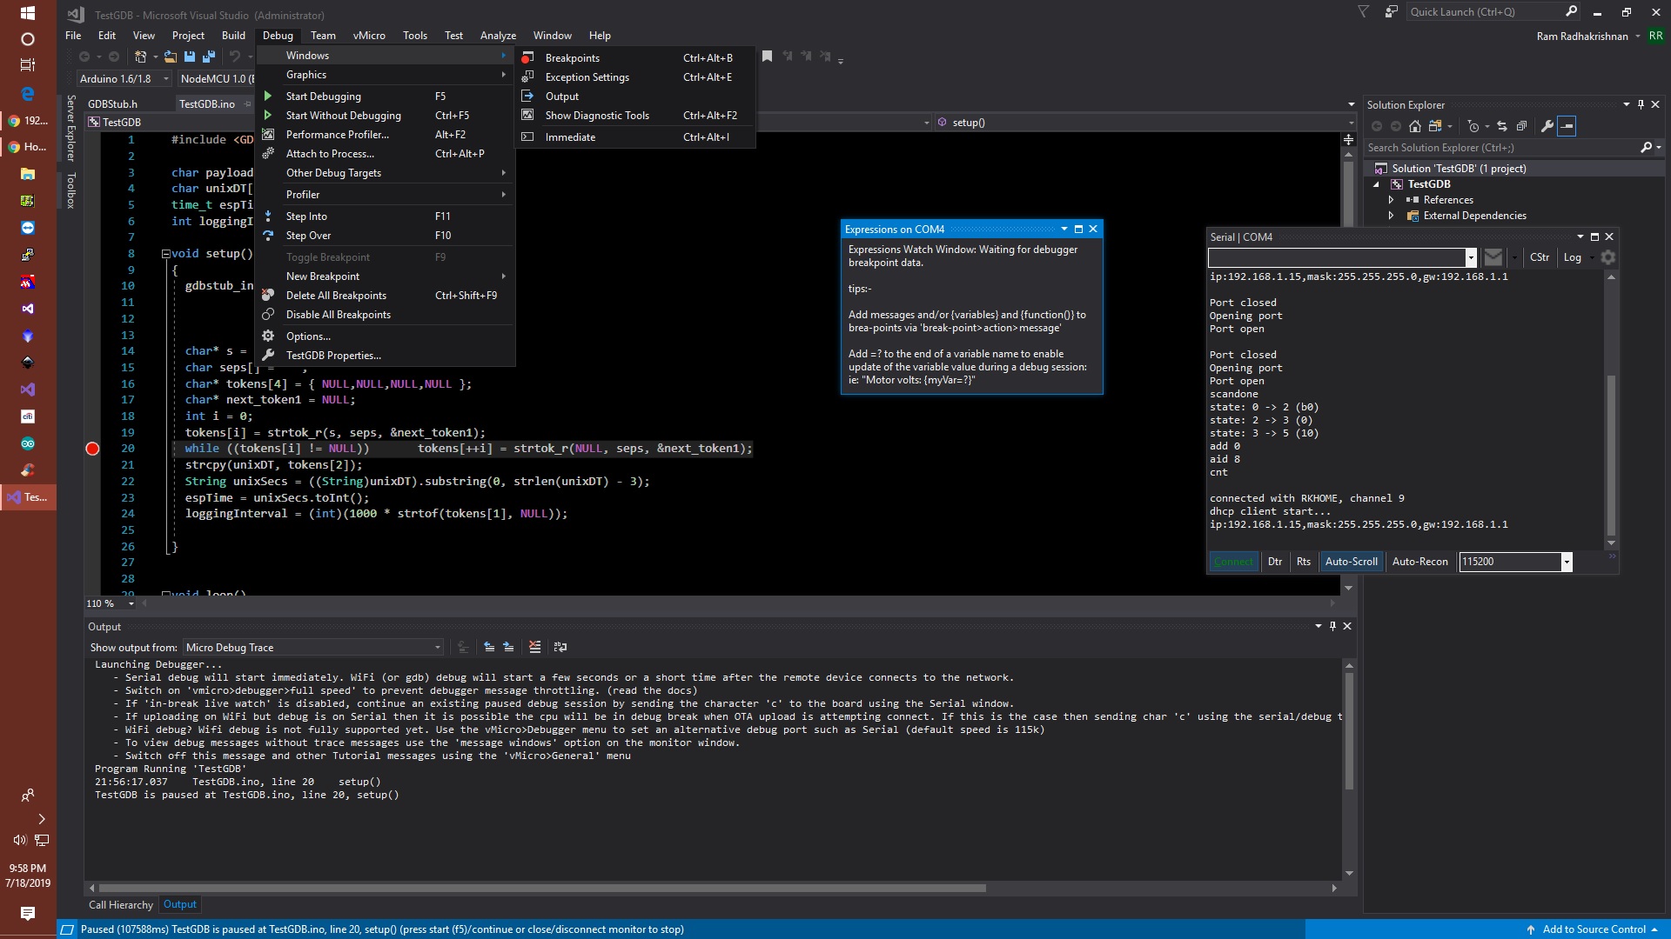Click Pending Changes Filter clock icon

click(x=1473, y=126)
